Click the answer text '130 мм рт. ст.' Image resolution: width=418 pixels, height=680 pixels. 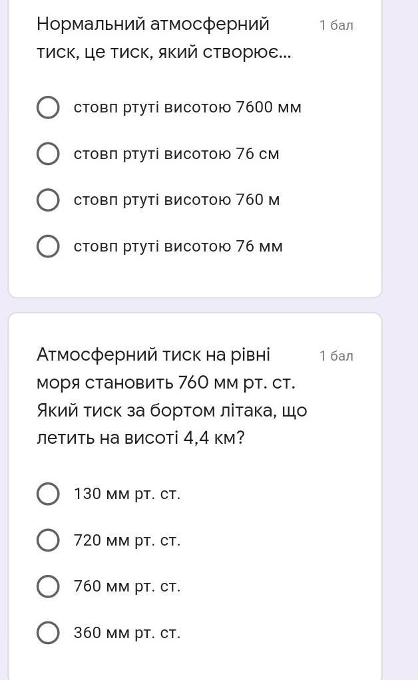[127, 494]
